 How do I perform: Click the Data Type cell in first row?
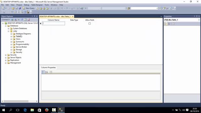coord(74,24)
